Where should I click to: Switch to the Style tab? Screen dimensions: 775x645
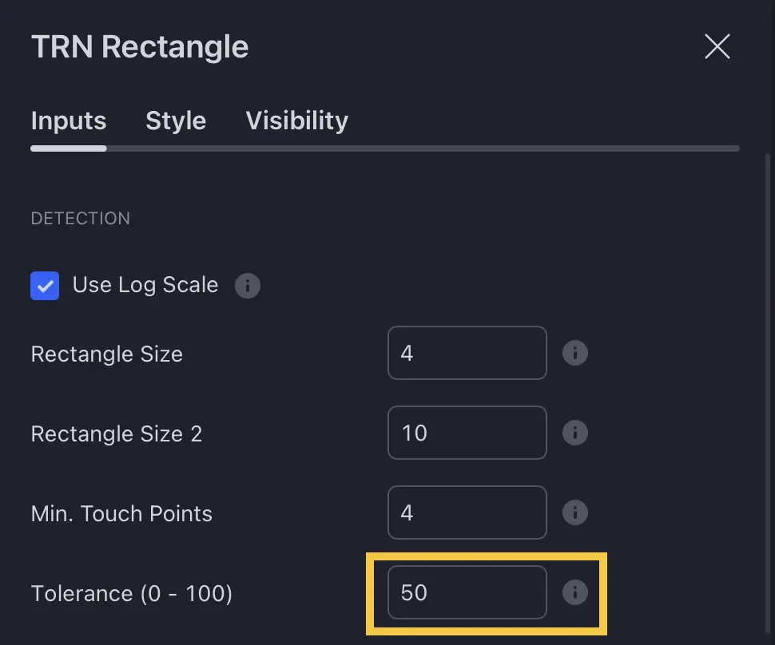pyautogui.click(x=176, y=121)
